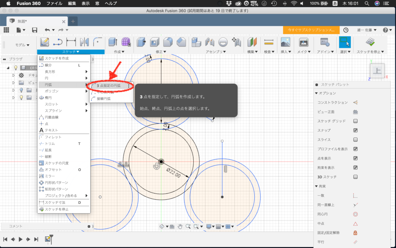Select the 3D Print make icon
The width and height of the screenshot is (396, 248).
[x=304, y=42]
